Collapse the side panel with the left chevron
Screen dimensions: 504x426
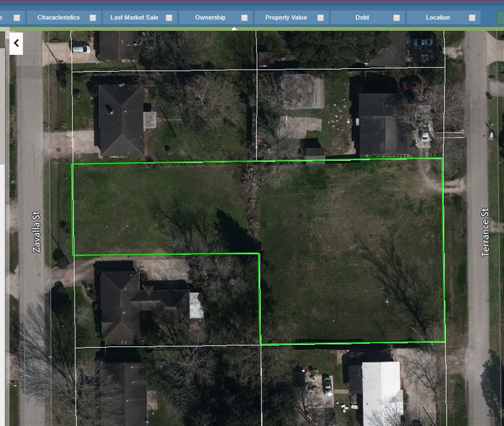pyautogui.click(x=16, y=43)
